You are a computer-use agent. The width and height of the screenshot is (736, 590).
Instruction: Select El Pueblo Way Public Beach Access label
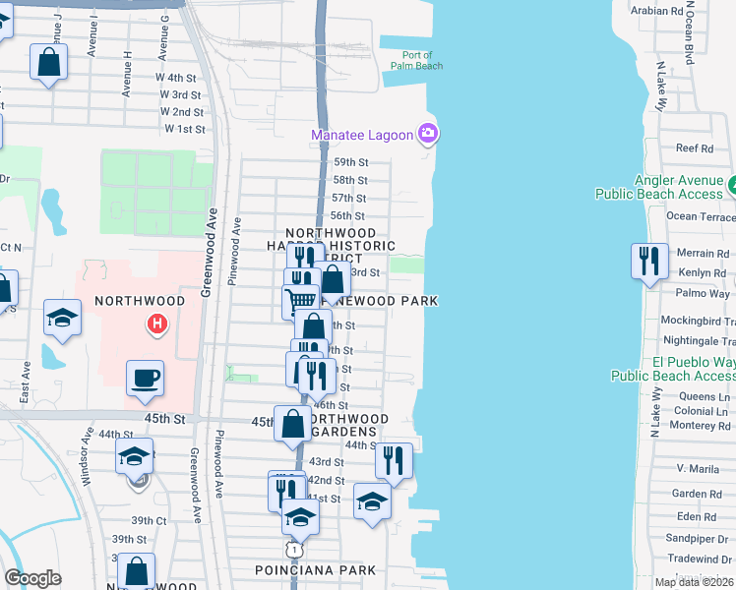673,369
